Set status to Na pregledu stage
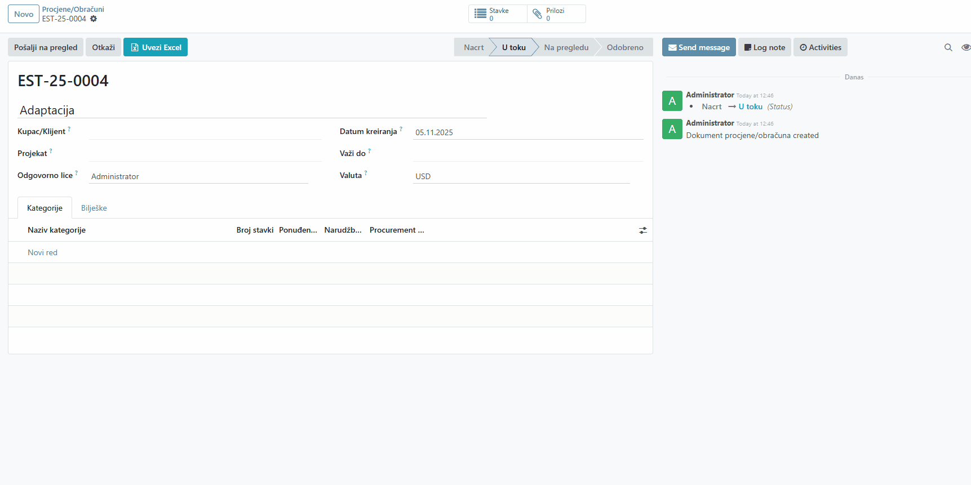 tap(566, 47)
